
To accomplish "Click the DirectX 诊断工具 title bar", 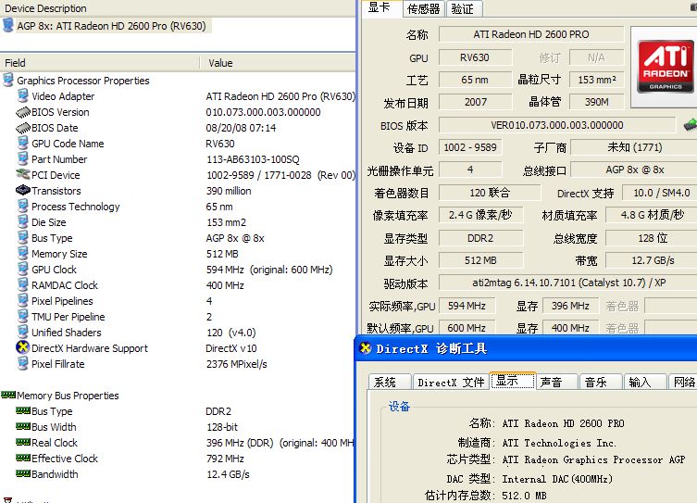I will coord(527,348).
